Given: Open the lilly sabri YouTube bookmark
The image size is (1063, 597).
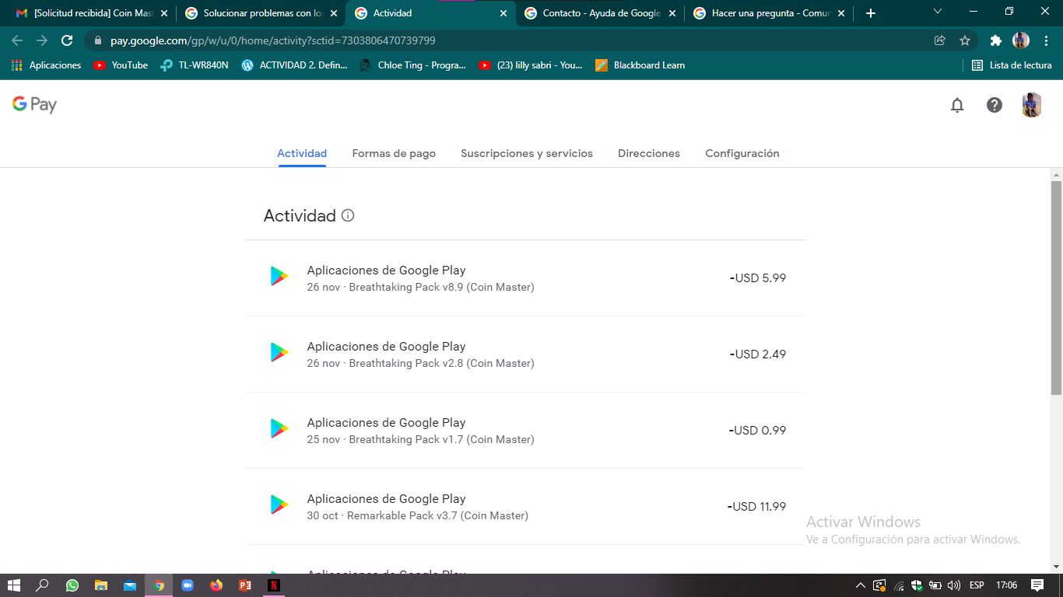Looking at the screenshot, I should 531,65.
